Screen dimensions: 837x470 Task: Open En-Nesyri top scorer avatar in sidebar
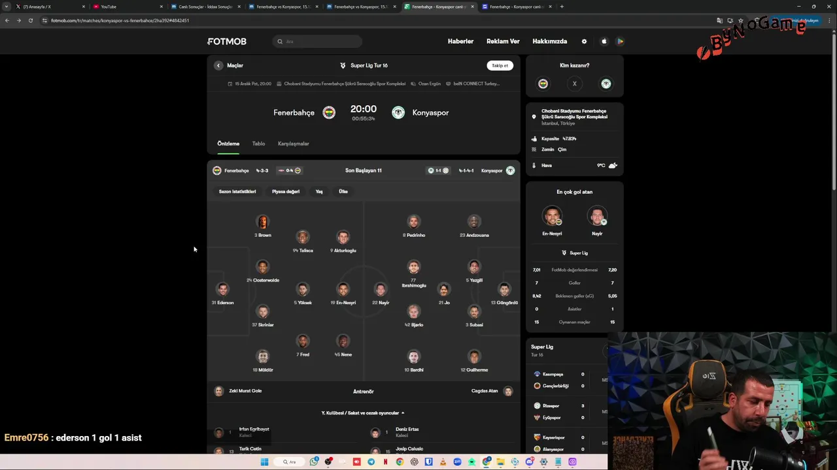[552, 216]
